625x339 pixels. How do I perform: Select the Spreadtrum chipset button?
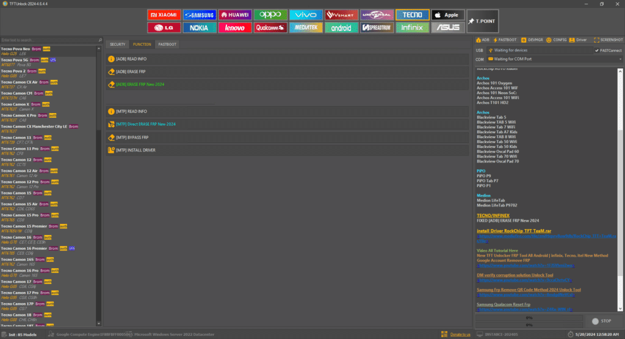(377, 27)
